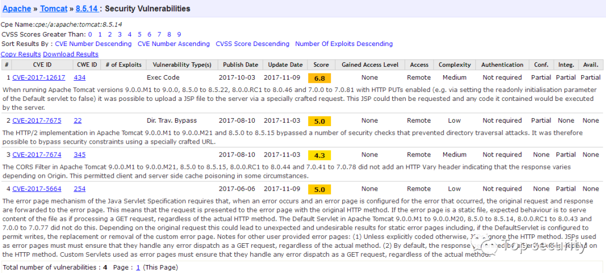The image size is (606, 273).
Task: Open CWE ID 345 link
Action: tap(80, 155)
